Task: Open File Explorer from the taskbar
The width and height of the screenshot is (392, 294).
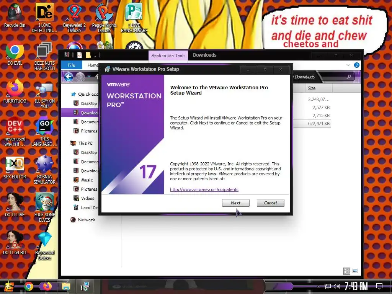Action: tap(66, 286)
